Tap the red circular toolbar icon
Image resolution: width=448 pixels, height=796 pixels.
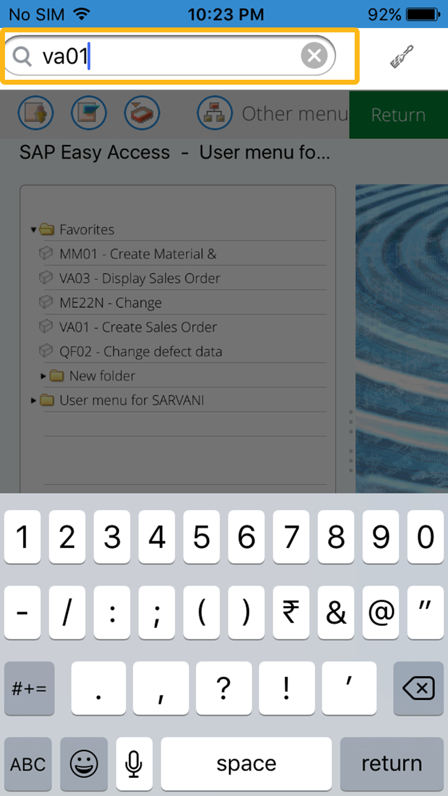tap(142, 113)
